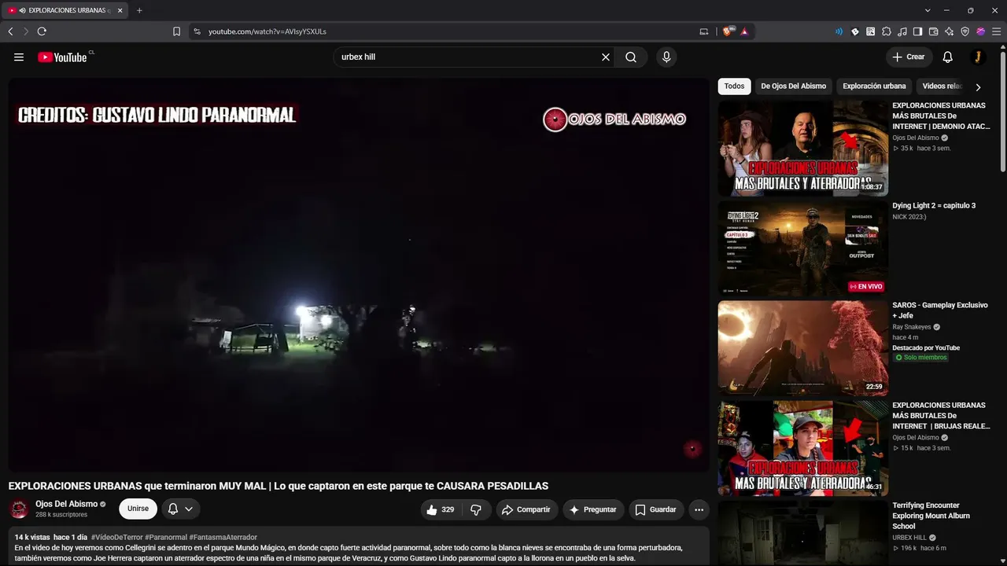Close the EXPLORACIONES URBANAS browser tab
1007x566 pixels.
click(x=120, y=11)
